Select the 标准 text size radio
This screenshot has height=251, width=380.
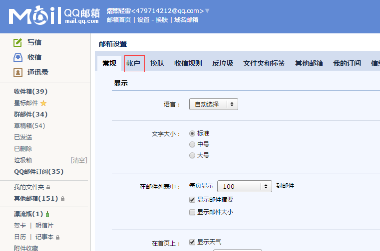[x=192, y=133]
